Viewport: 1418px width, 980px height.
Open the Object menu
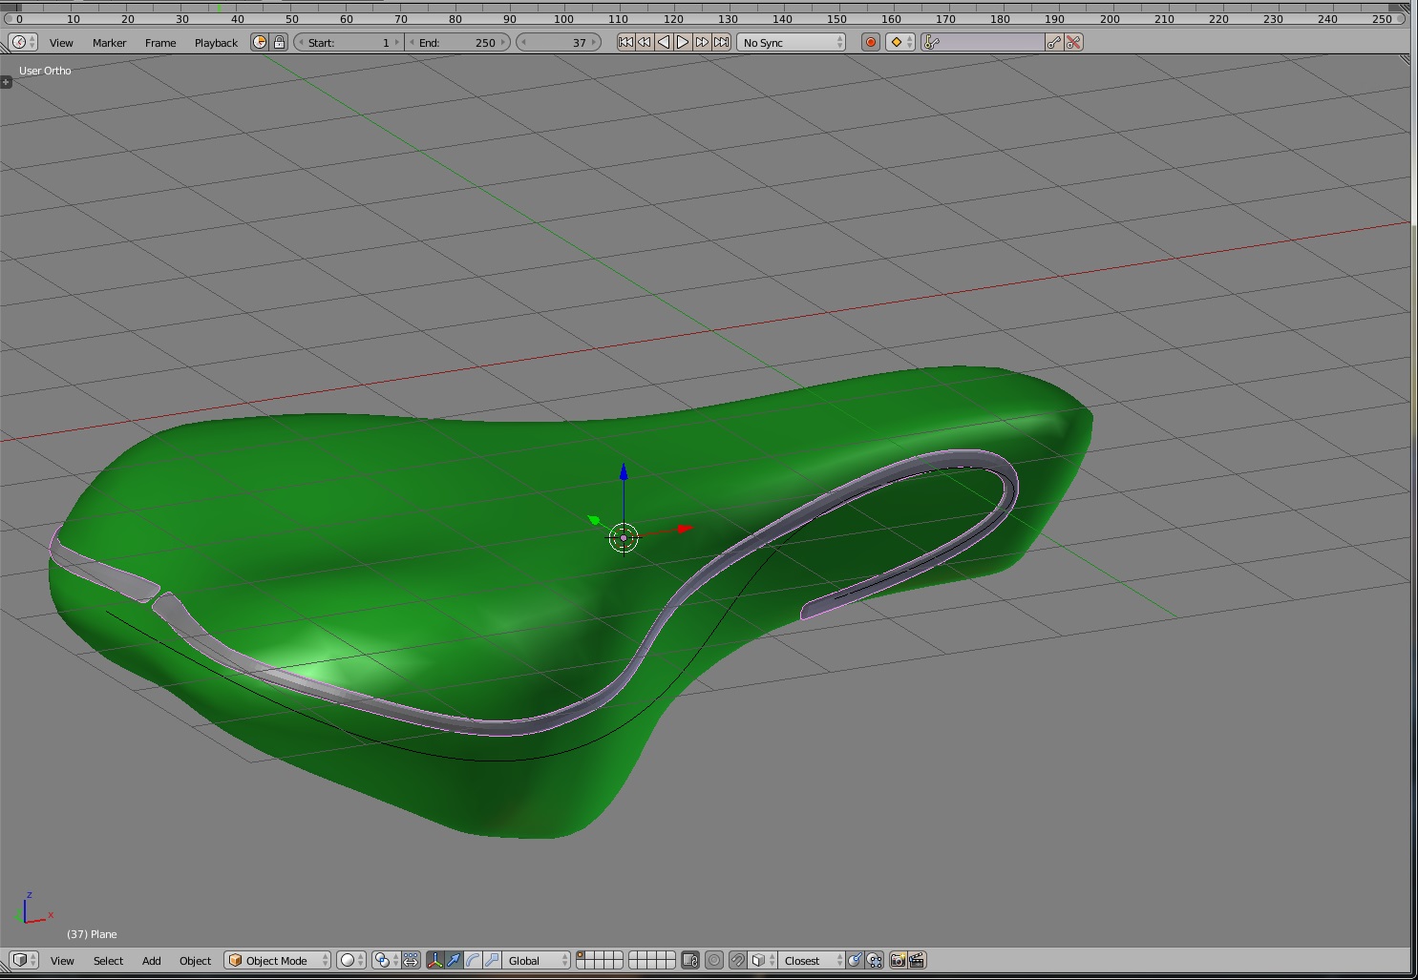click(195, 961)
